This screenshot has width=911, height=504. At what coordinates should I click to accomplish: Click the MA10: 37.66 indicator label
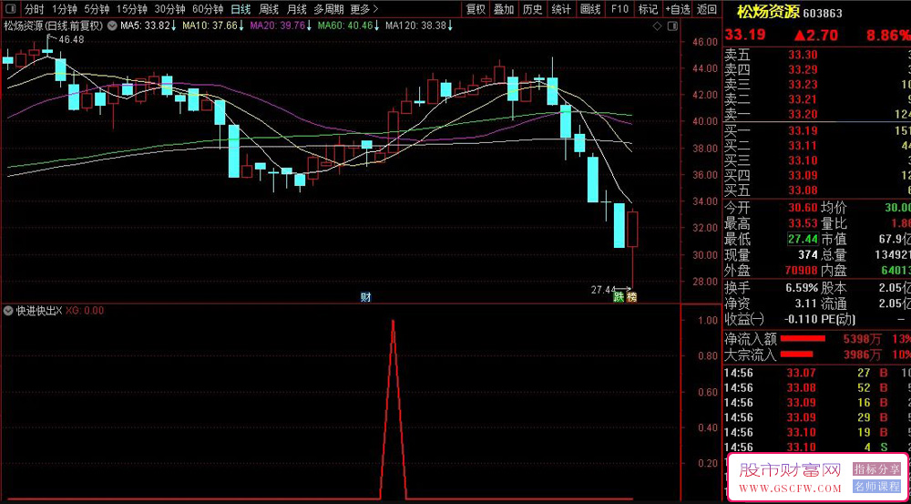click(212, 26)
